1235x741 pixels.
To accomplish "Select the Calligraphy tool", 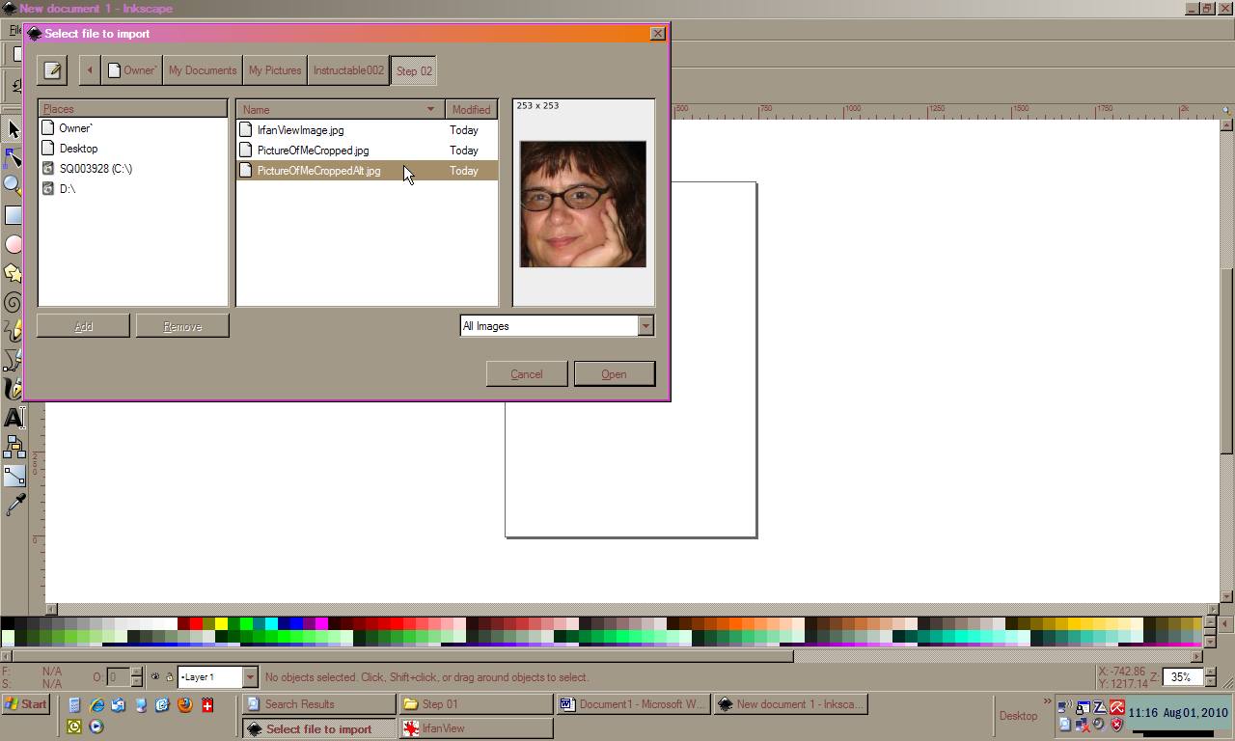I will [13, 389].
